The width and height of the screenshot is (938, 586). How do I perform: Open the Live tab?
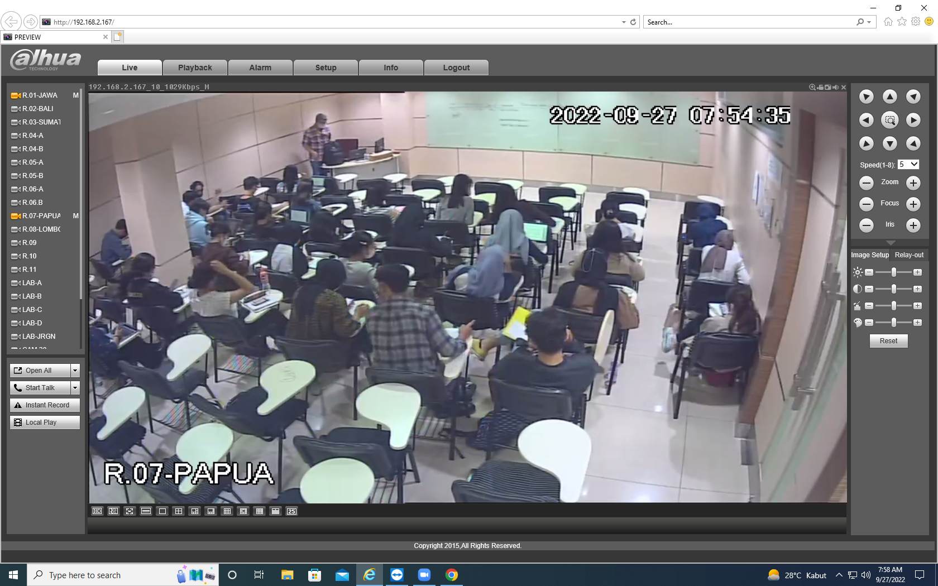point(130,68)
